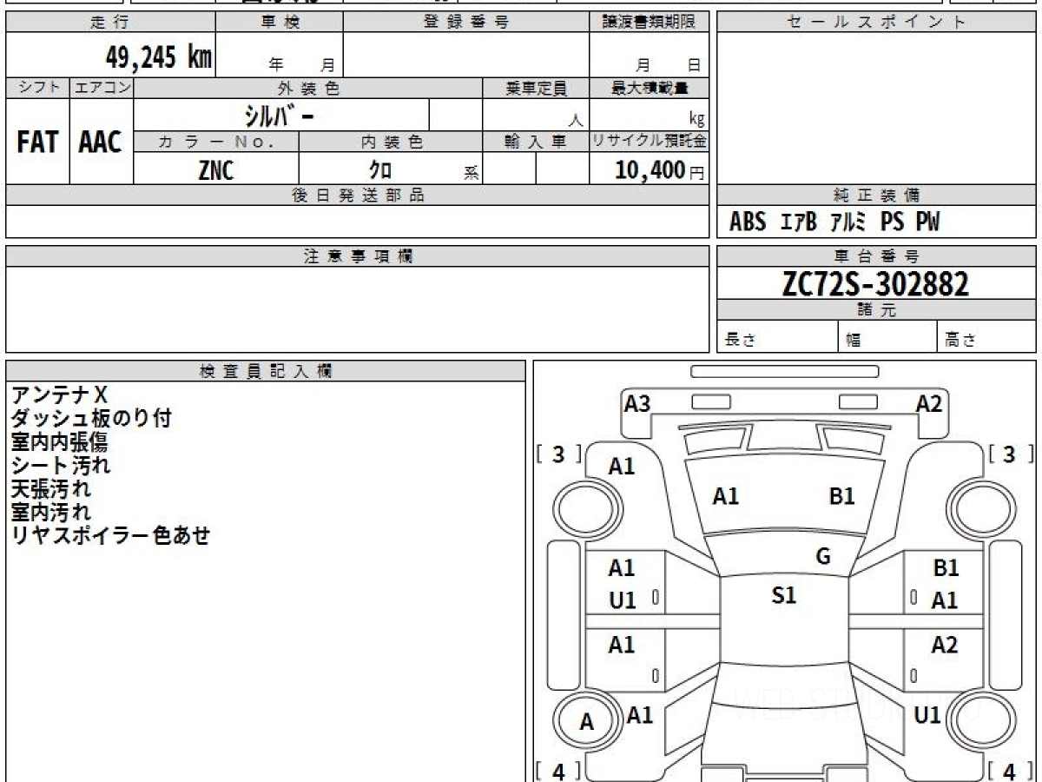The image size is (1042, 782).
Task: Click the 車検 header cell
Action: coord(280,23)
